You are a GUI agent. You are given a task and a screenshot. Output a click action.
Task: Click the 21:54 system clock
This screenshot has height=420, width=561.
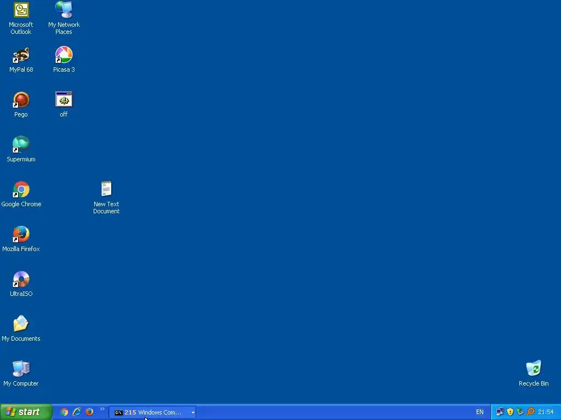[x=546, y=412]
